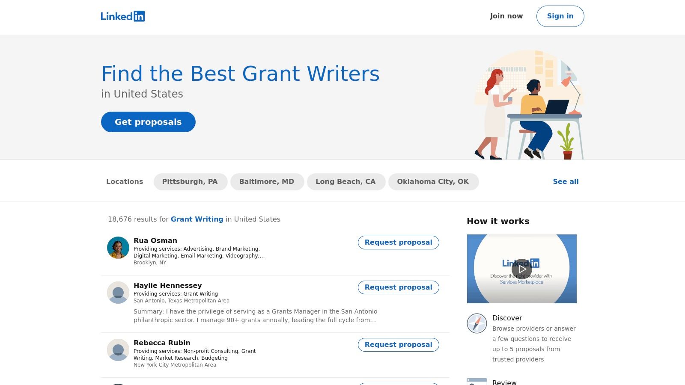685x385 pixels.
Task: Click the 'Find the Best Grant Writers' heading
Action: [x=240, y=74]
